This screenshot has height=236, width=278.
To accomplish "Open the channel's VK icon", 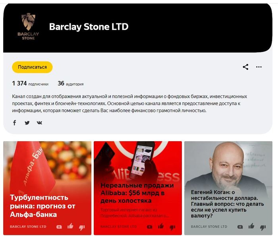I will 39,123.
